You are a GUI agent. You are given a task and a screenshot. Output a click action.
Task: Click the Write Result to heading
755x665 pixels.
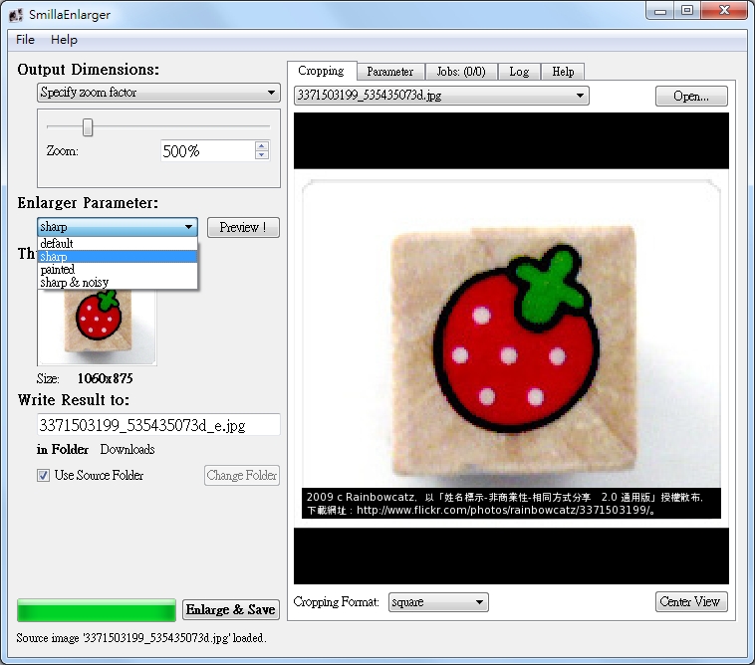pyautogui.click(x=73, y=400)
